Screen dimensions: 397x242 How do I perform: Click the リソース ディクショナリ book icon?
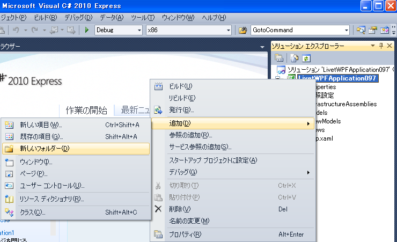(x=9, y=199)
